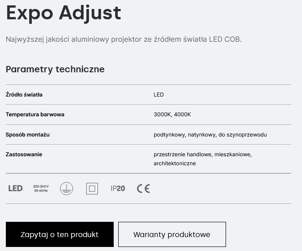Click the product description mentioning LED COB
The height and width of the screenshot is (251, 302).
click(x=124, y=40)
